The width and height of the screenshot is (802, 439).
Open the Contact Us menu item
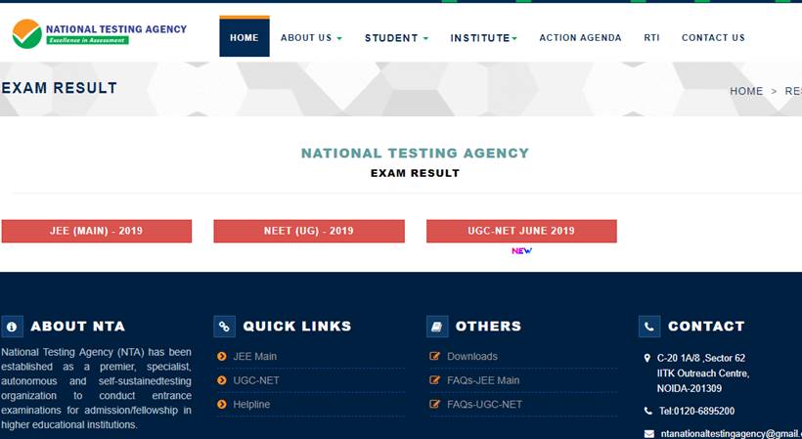click(x=713, y=38)
